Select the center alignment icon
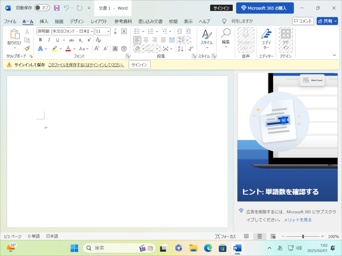Image resolution: width=342 pixels, height=256 pixels. [x=146, y=40]
